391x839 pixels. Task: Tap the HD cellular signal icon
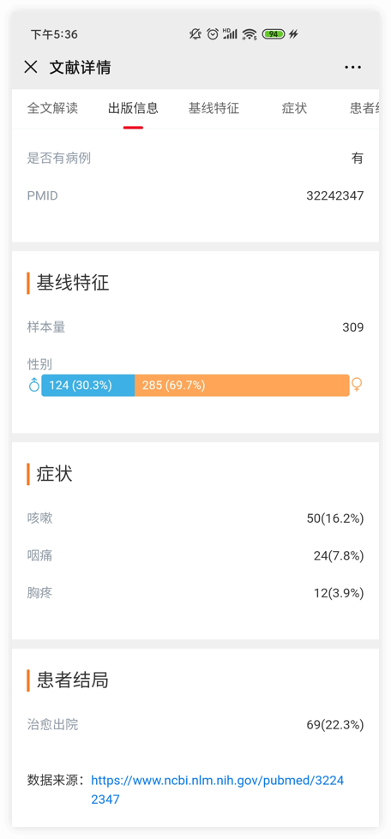point(230,34)
